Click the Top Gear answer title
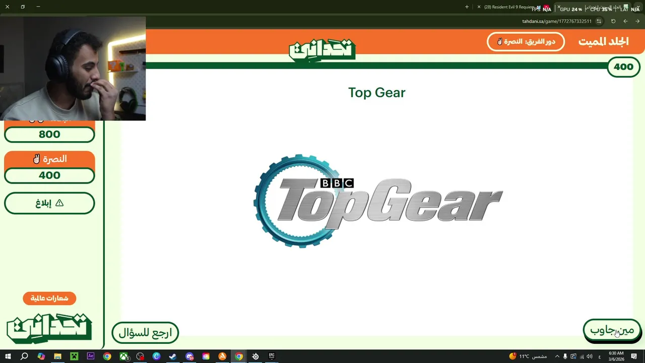645x363 pixels. click(376, 93)
